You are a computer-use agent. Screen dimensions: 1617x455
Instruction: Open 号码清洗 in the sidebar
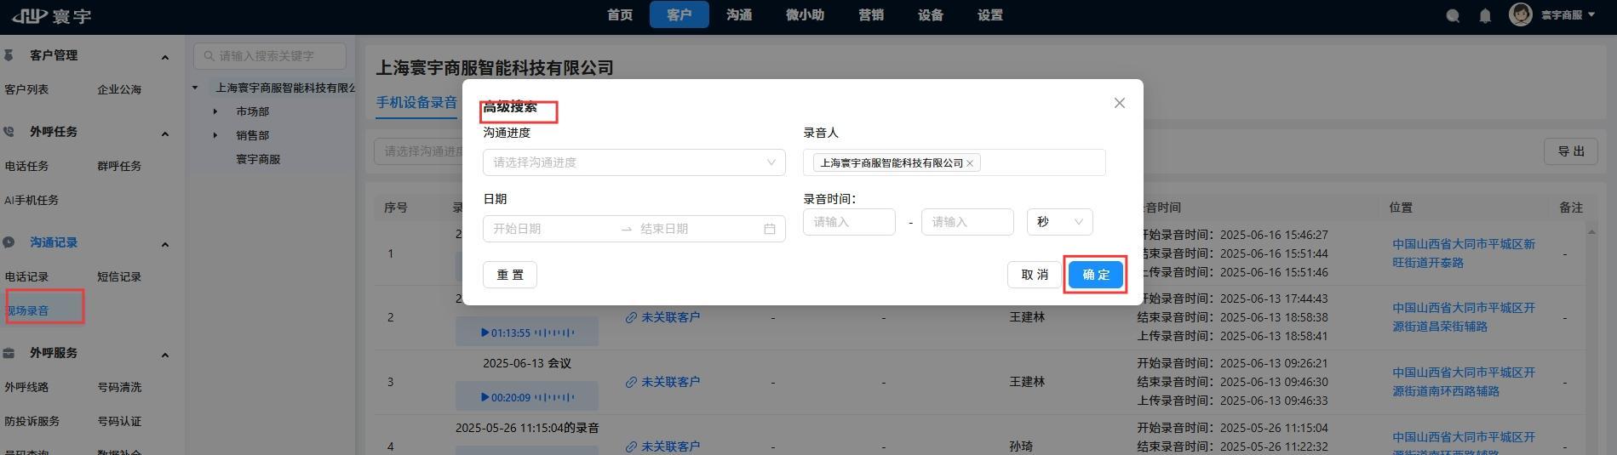point(119,387)
